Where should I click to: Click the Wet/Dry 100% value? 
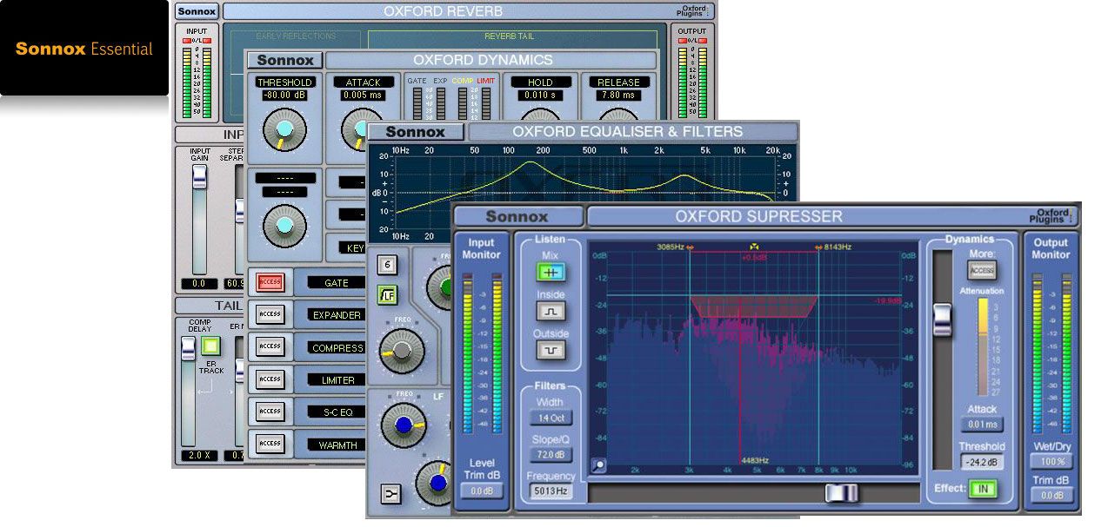(x=1051, y=462)
